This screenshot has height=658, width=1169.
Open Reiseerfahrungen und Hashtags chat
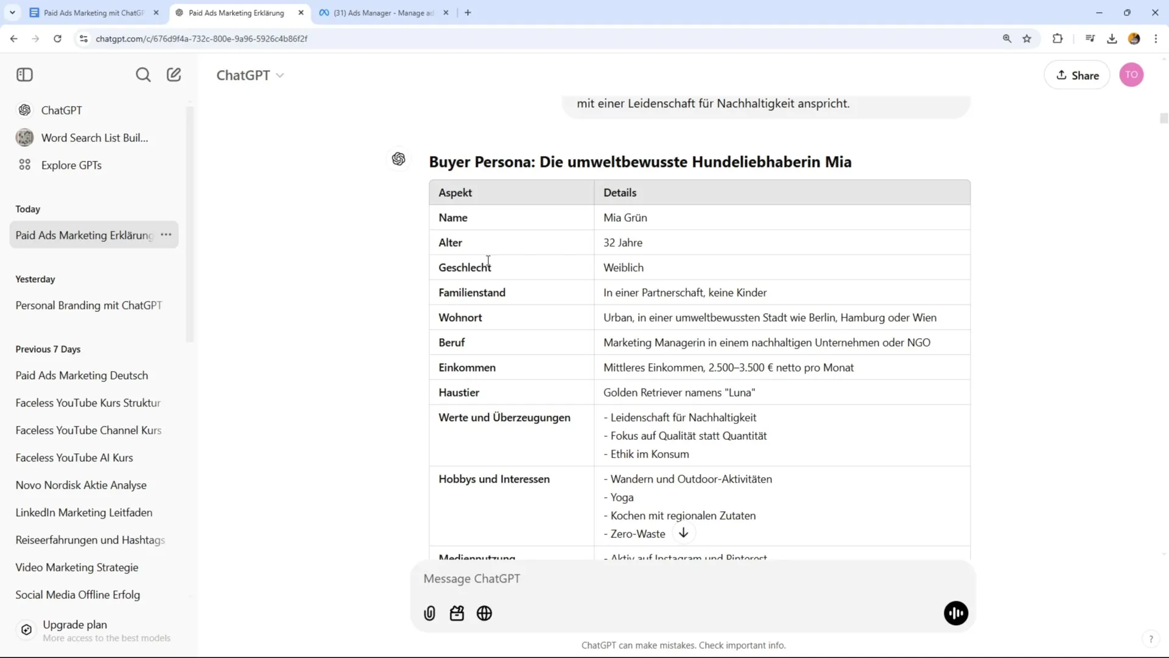90,540
